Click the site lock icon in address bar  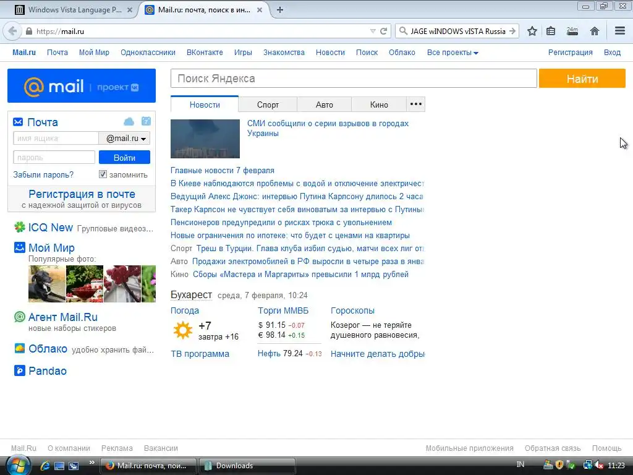click(x=29, y=31)
